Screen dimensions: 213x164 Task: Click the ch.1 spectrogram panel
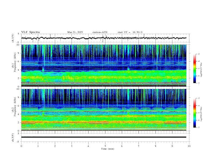point(104,65)
